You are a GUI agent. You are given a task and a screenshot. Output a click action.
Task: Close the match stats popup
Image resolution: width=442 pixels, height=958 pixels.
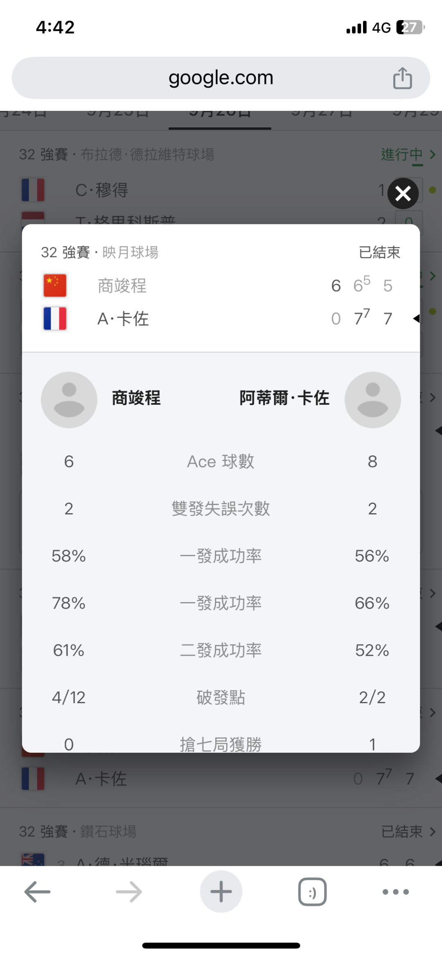pos(403,193)
